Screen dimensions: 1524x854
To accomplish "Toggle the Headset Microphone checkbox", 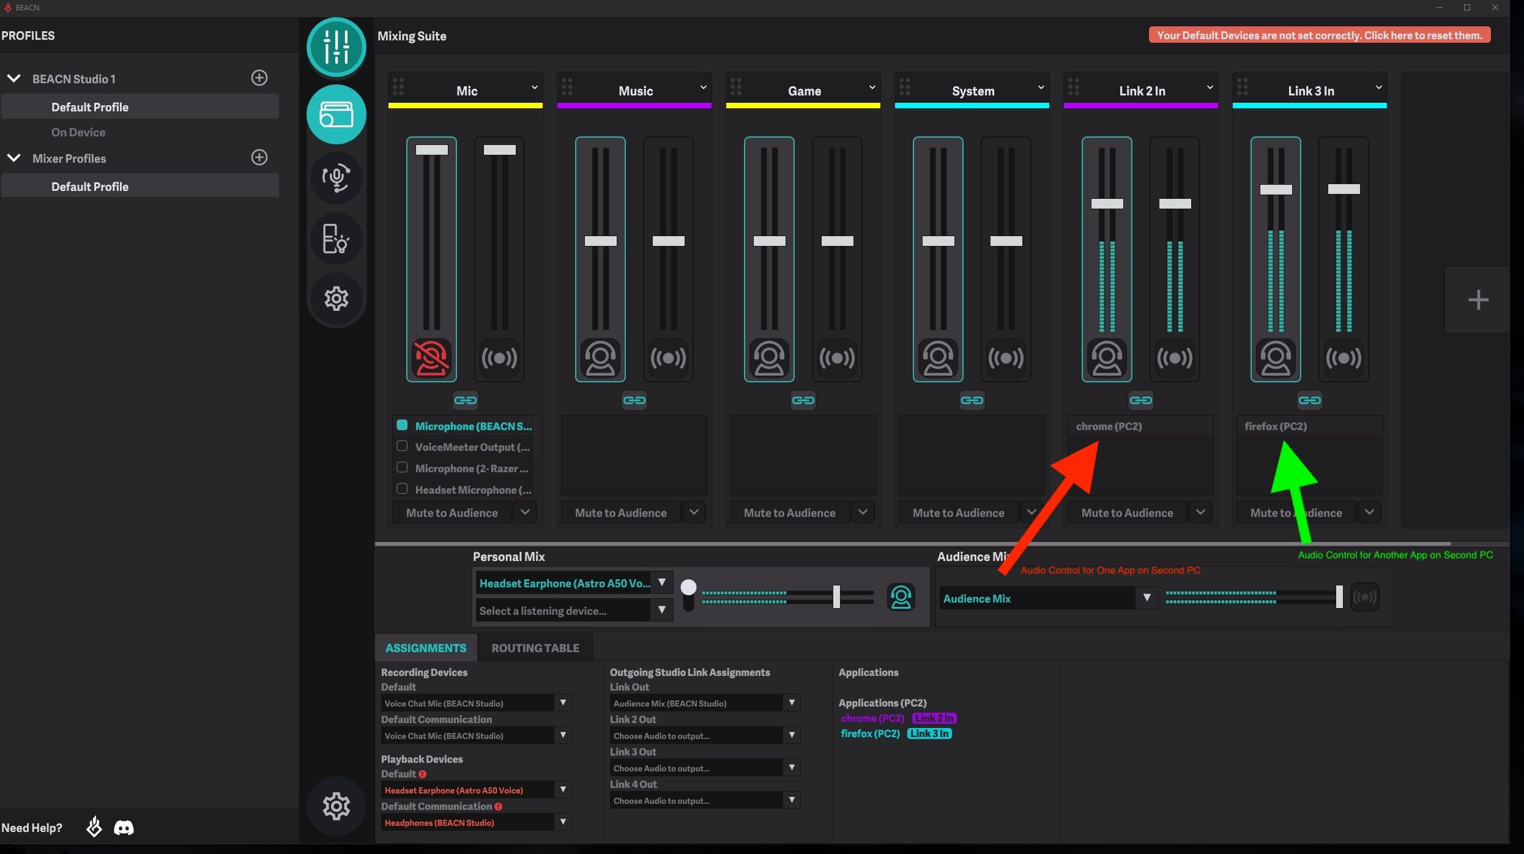I will [x=402, y=489].
